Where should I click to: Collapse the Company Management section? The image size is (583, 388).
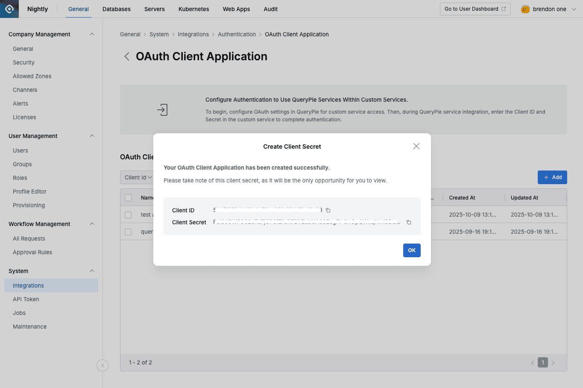coord(92,34)
